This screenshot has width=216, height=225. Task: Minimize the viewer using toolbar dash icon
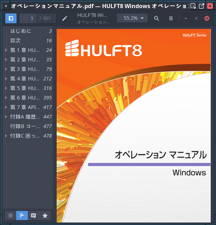tap(186, 18)
